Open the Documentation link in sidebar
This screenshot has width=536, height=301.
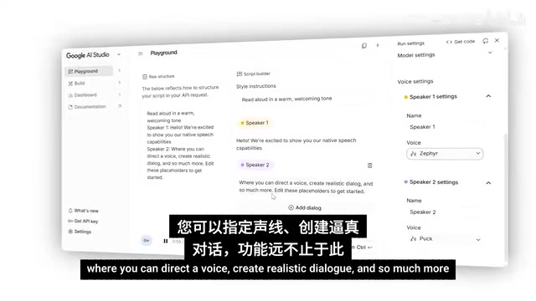tap(90, 107)
